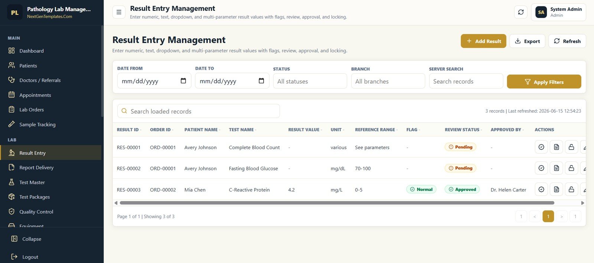Click the sidebar vertical scrollbar

click(x=102, y=71)
